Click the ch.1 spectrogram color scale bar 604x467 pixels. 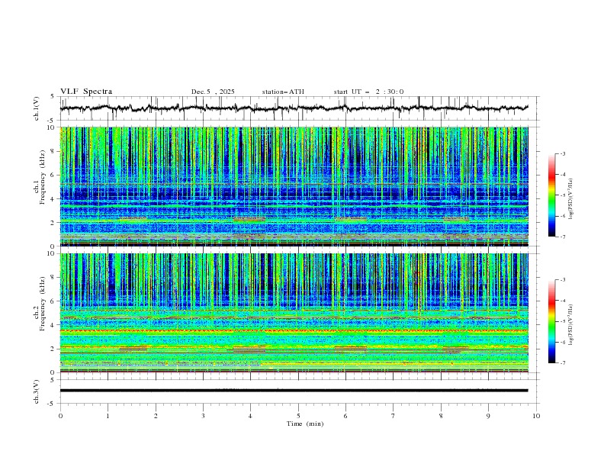(551, 195)
